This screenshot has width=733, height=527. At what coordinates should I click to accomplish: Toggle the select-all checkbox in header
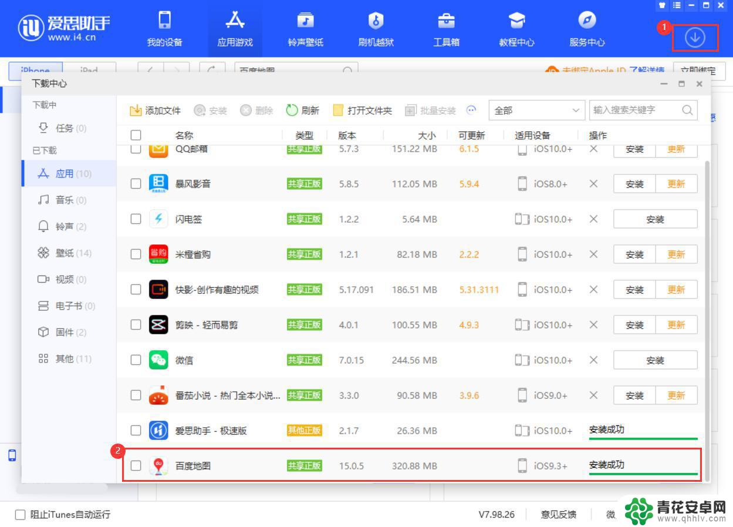pos(136,135)
